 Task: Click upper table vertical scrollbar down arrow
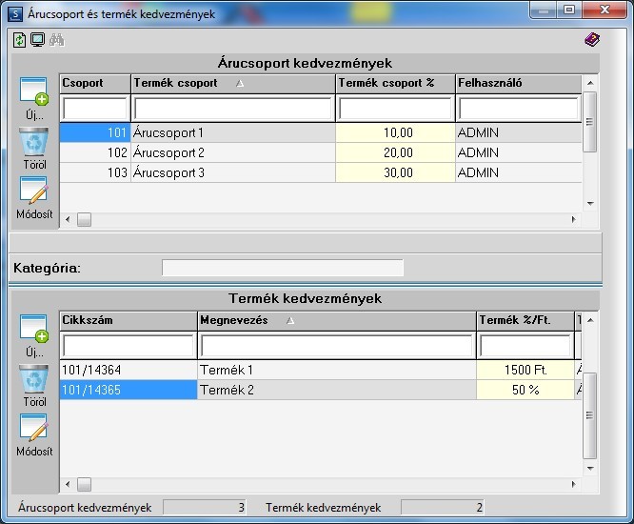[x=590, y=204]
